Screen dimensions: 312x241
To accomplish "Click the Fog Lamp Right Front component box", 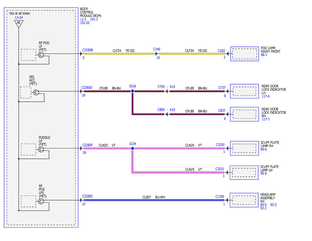I will [245, 54].
